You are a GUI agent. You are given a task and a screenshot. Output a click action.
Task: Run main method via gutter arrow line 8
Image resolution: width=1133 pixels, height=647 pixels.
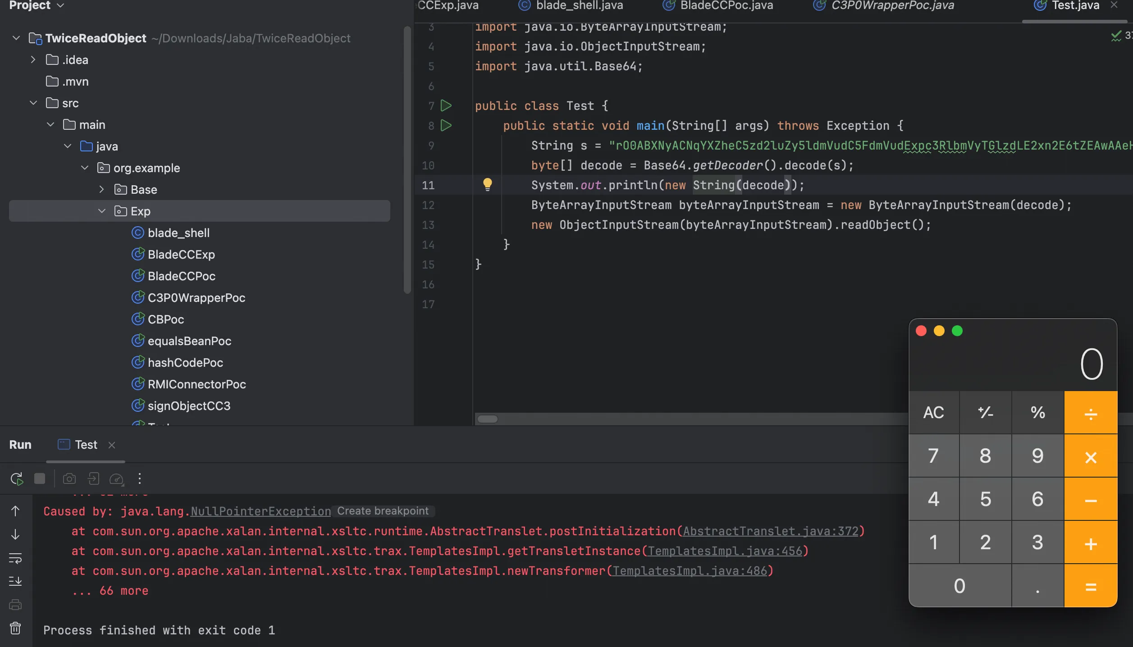(x=446, y=125)
